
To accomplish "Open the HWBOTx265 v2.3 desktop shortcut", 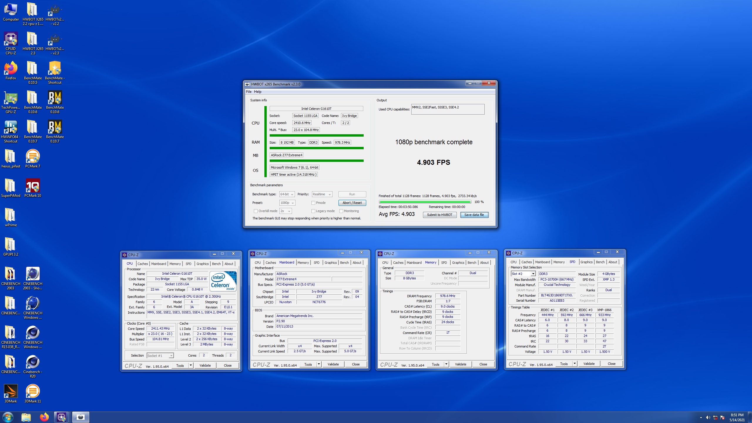I will [55, 43].
